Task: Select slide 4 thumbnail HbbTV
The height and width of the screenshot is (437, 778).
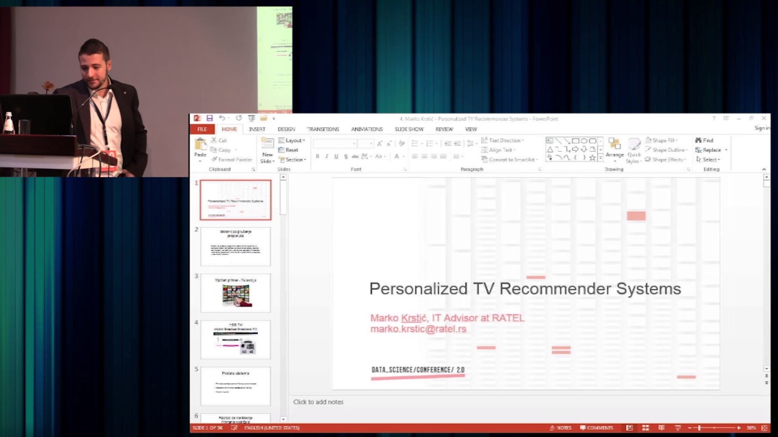Action: click(x=236, y=340)
